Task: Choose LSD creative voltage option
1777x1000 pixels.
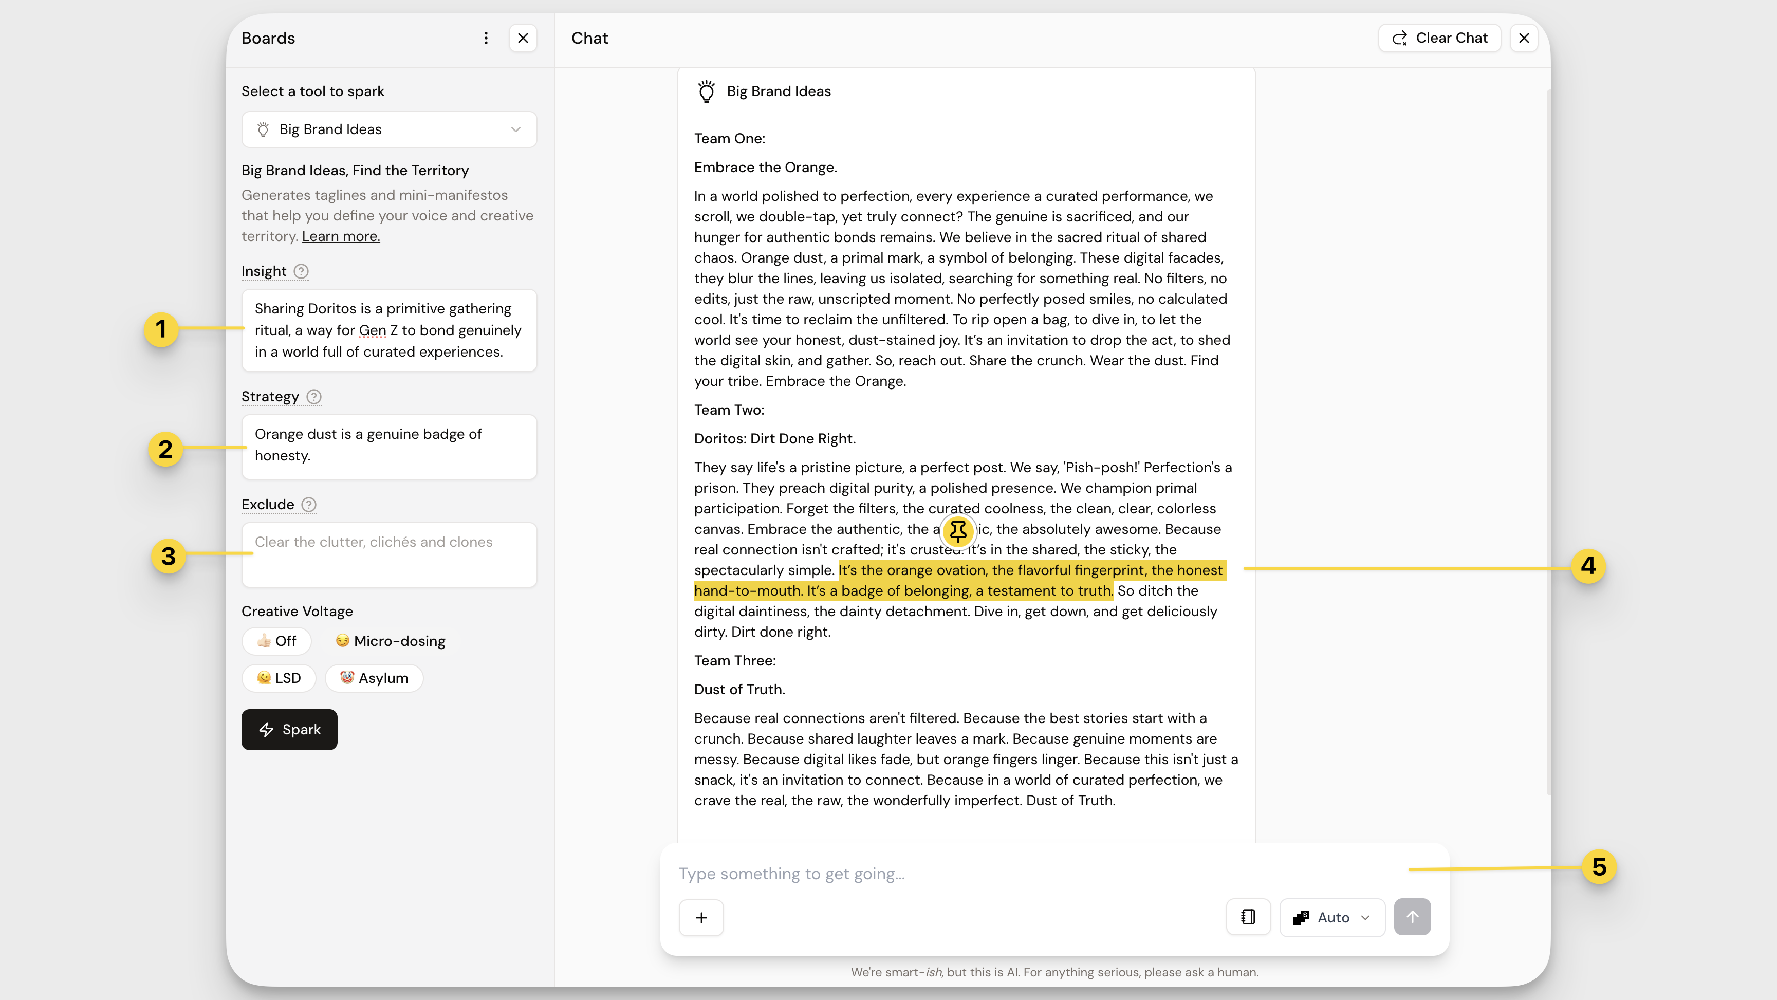Action: coord(279,678)
